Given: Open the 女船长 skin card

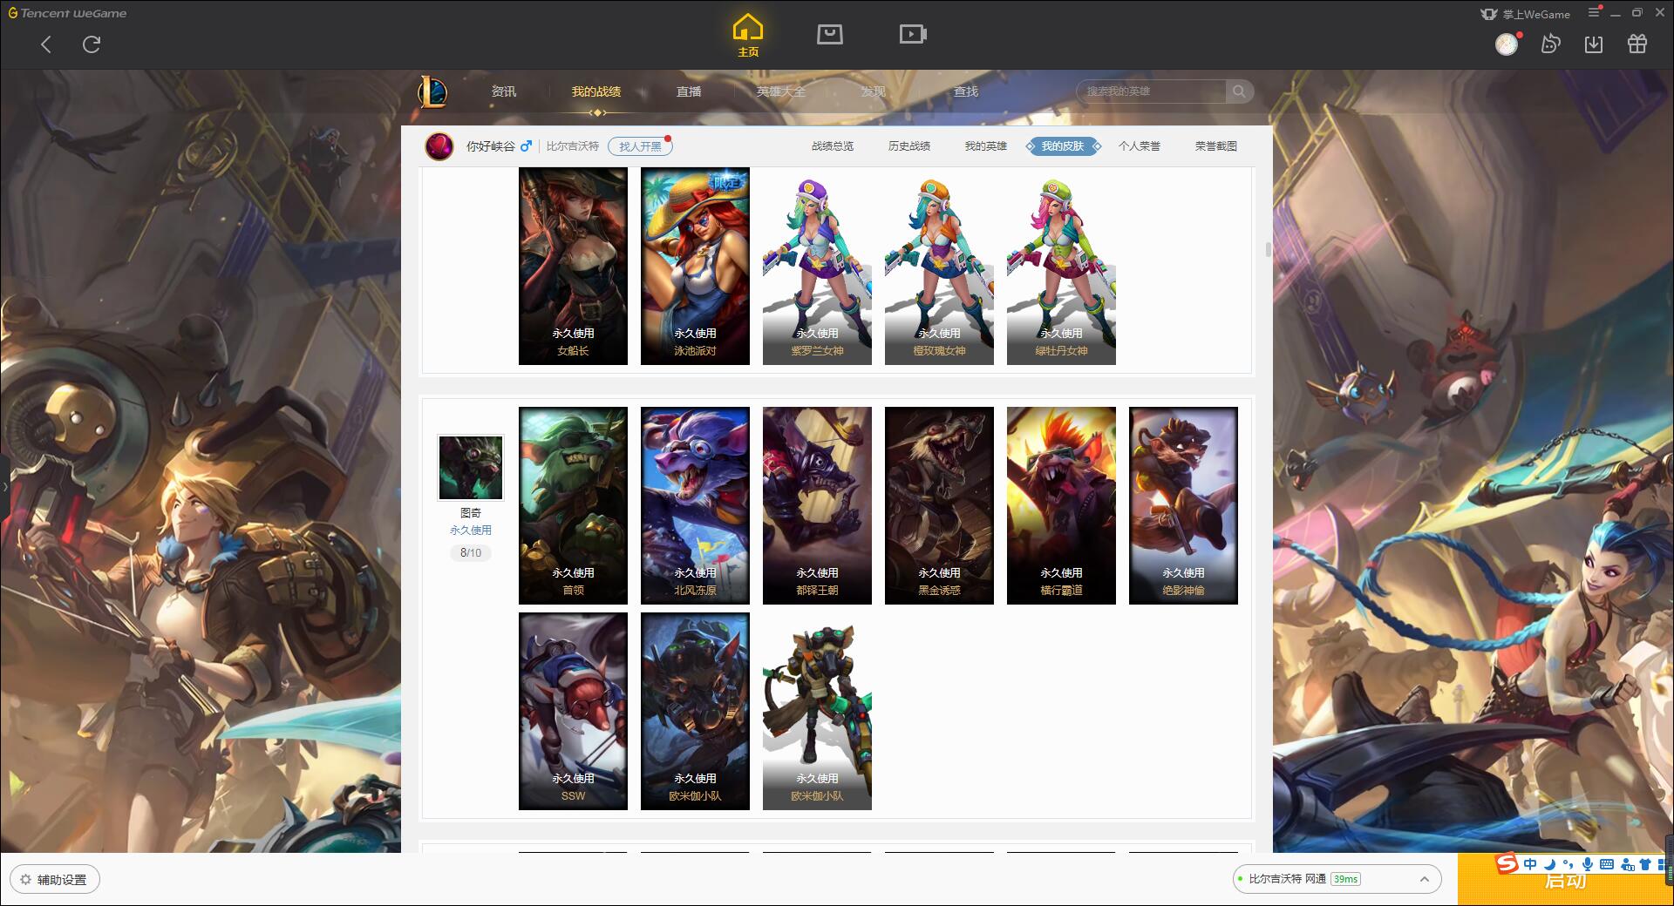Looking at the screenshot, I should [x=573, y=266].
